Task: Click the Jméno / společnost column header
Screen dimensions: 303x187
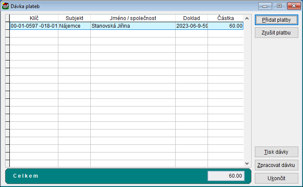Action: point(133,18)
